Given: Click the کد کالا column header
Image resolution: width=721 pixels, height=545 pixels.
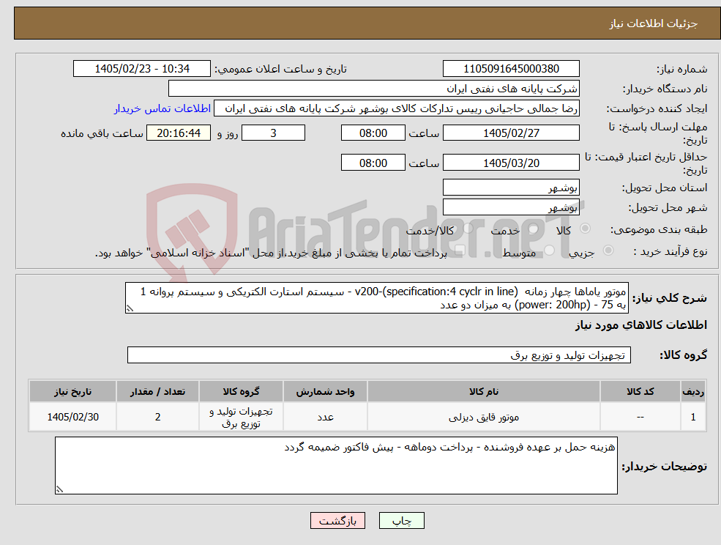Looking at the screenshot, I should (640, 391).
